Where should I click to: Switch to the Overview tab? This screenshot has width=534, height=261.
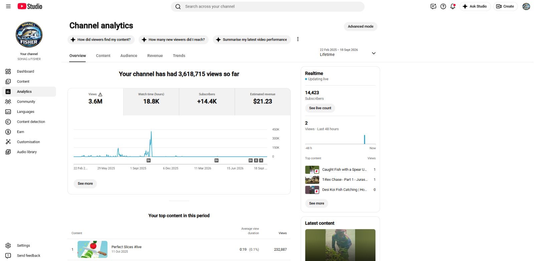pos(77,56)
